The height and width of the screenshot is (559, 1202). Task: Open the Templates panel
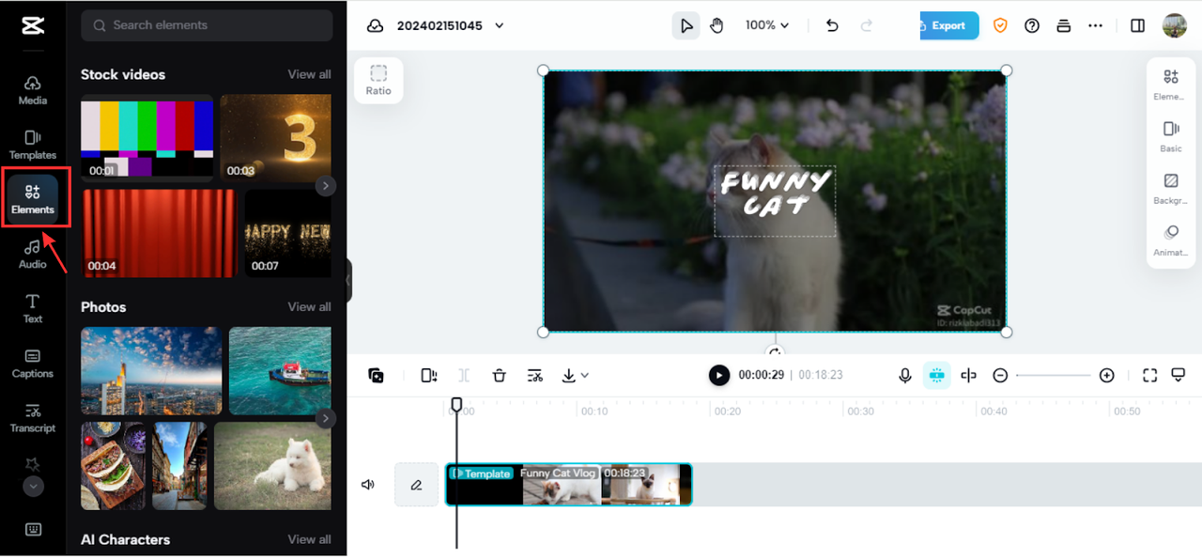[33, 145]
